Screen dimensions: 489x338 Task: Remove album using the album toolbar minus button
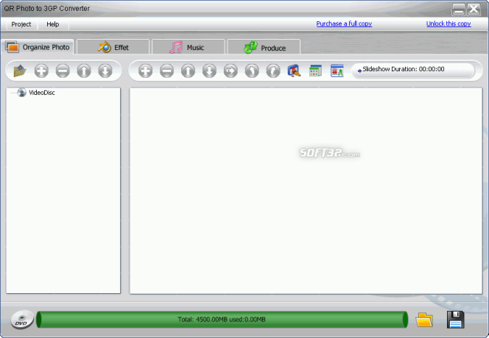pyautogui.click(x=63, y=71)
